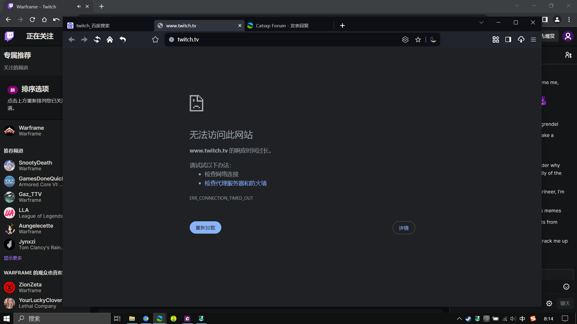Open the Twitch chat community people icon

[x=568, y=55]
